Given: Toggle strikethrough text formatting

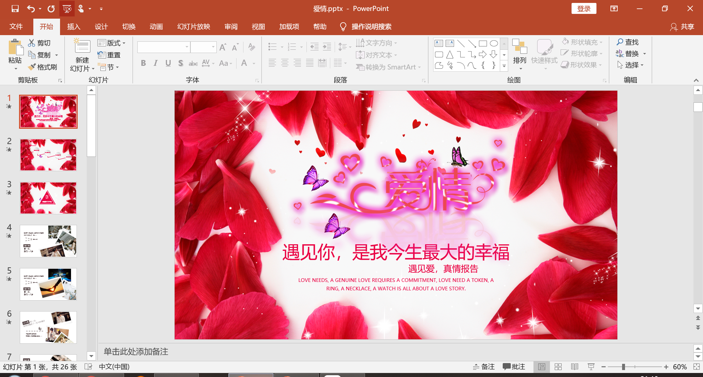Looking at the screenshot, I should coord(193,63).
